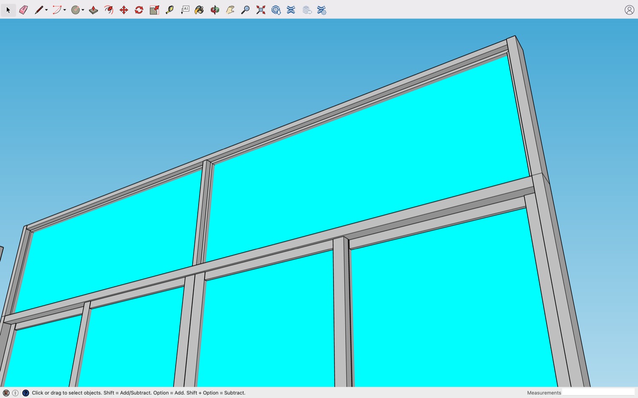Expand the shape tool dropdown arrow
Viewport: 638px width, 398px height.
83,10
